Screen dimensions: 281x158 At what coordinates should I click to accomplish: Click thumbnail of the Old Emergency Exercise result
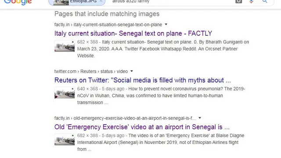pyautogui.click(x=65, y=140)
